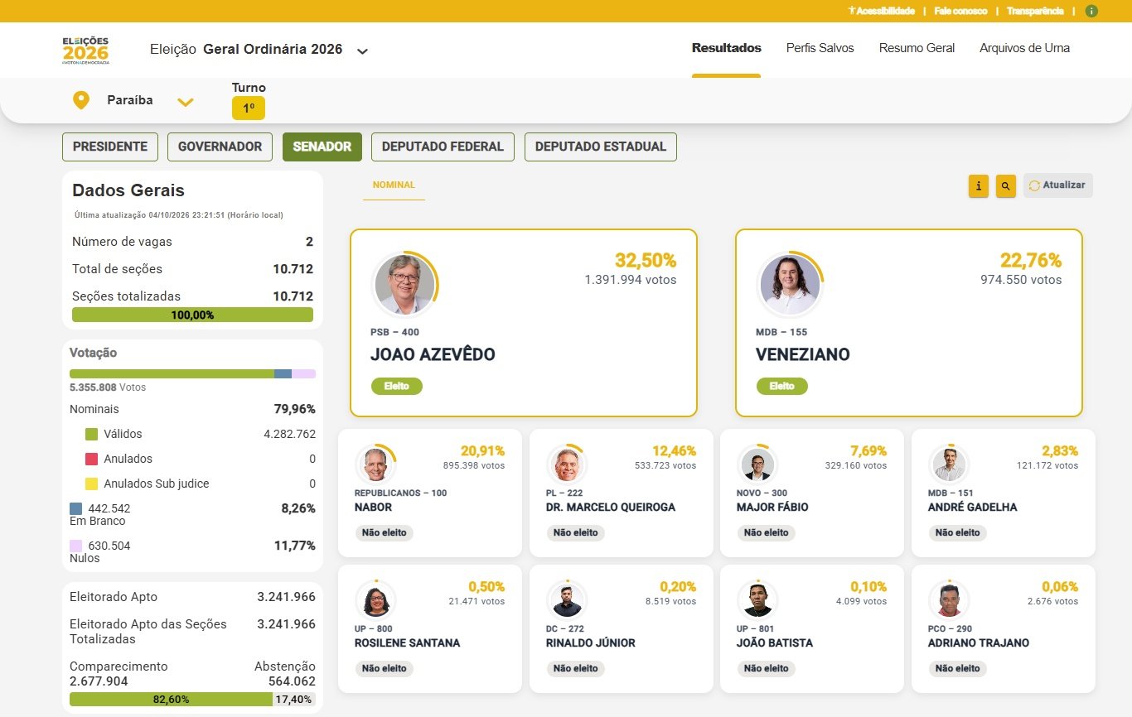
Task: Click the 82,60% comparecimento bar
Action: pyautogui.click(x=171, y=699)
